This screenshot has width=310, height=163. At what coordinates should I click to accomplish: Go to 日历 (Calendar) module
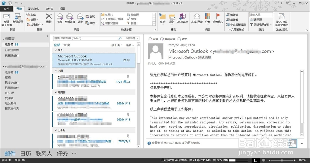pos(26,153)
